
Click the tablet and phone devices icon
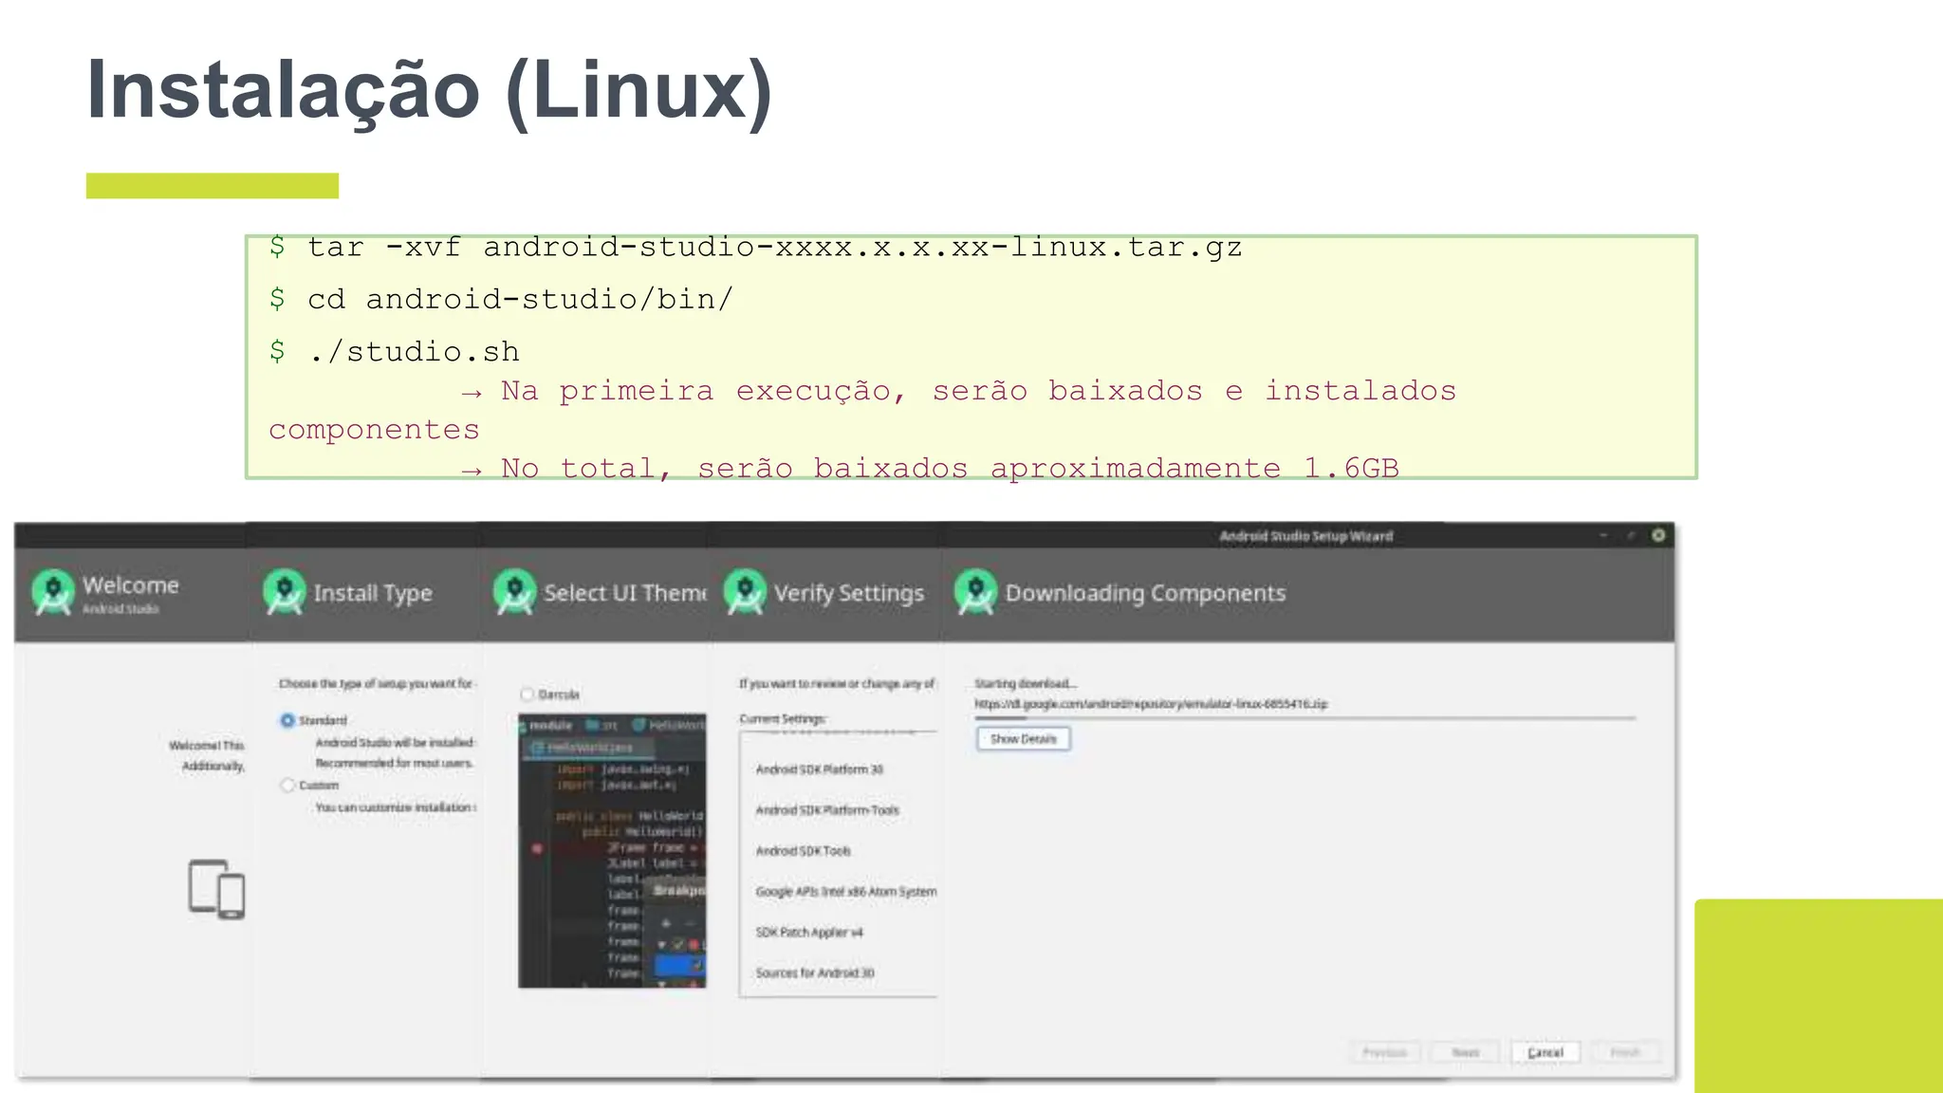pos(216,889)
